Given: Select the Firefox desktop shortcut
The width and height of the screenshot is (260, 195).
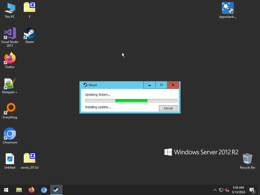Looking at the screenshot, I should pyautogui.click(x=10, y=60).
